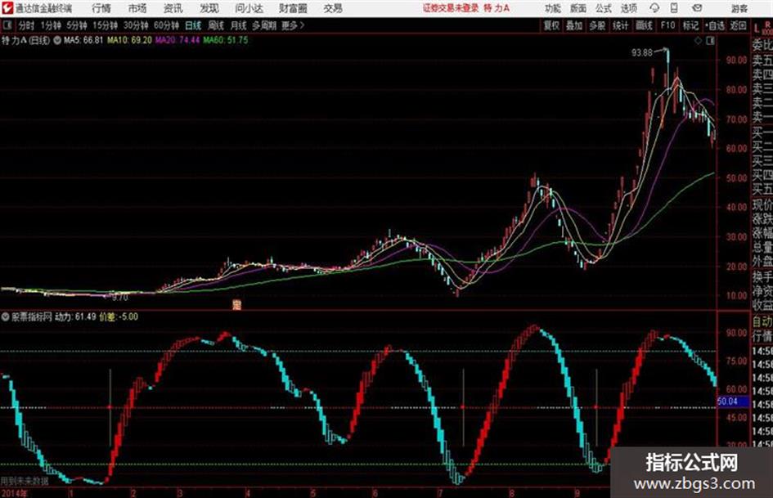Image resolution: width=773 pixels, height=498 pixels.
Task: Click the 统计 statistics button
Action: [x=621, y=25]
